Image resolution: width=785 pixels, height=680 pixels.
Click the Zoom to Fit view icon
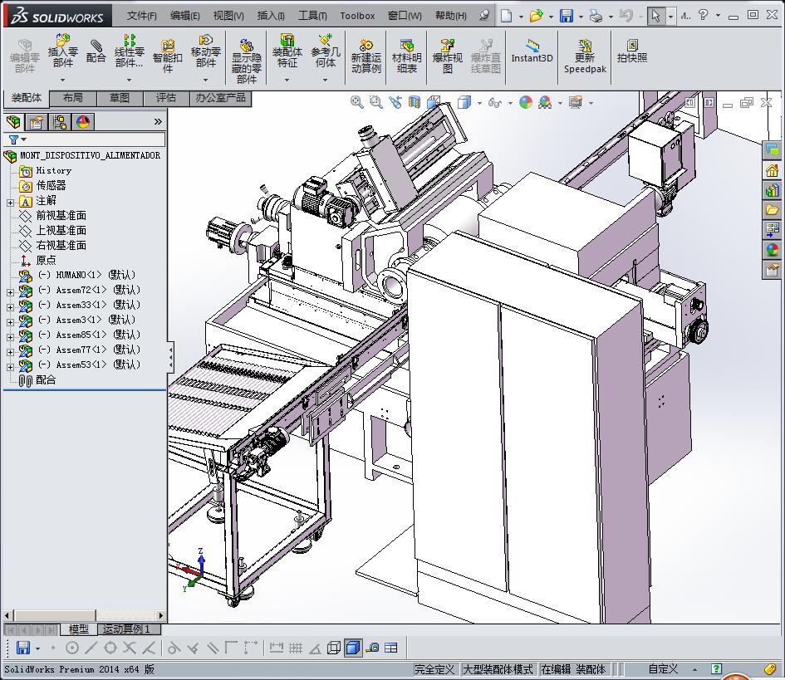click(356, 102)
